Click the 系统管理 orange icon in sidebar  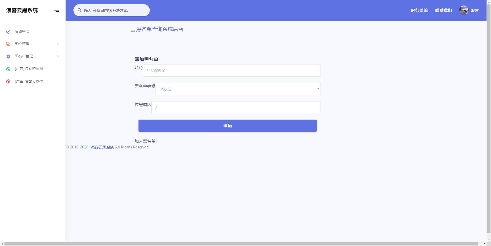(8, 44)
